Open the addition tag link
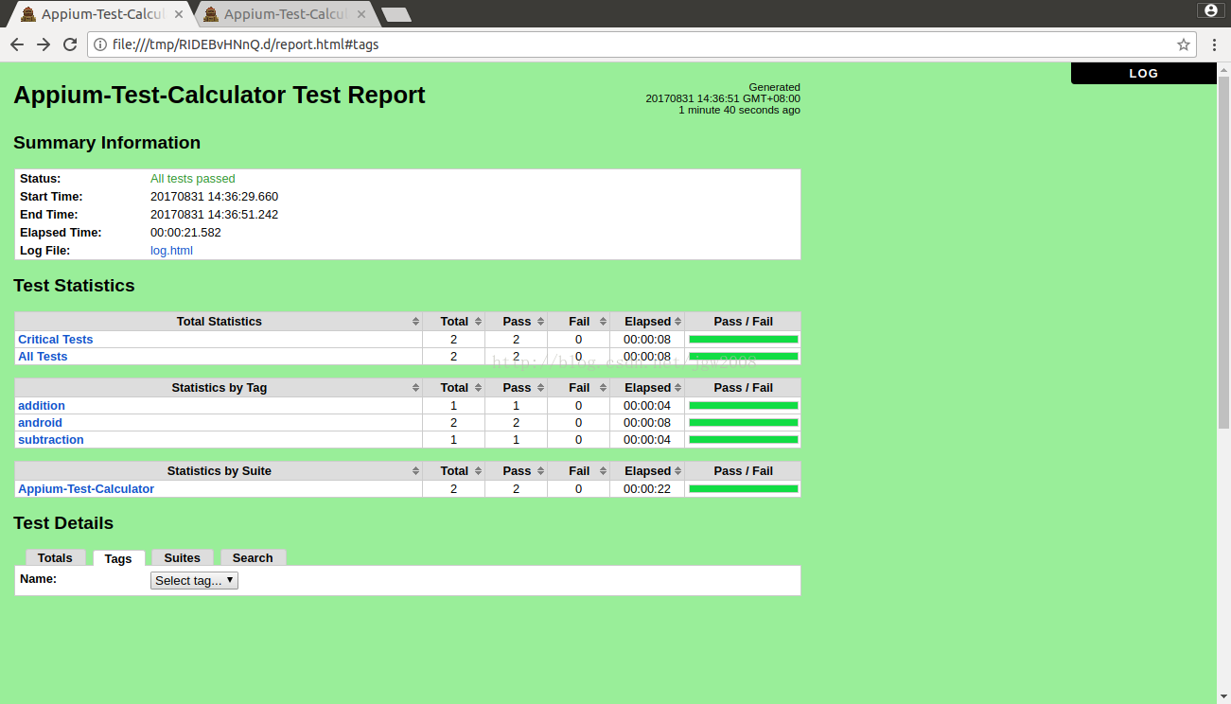Viewport: 1231px width, 704px height. click(42, 406)
